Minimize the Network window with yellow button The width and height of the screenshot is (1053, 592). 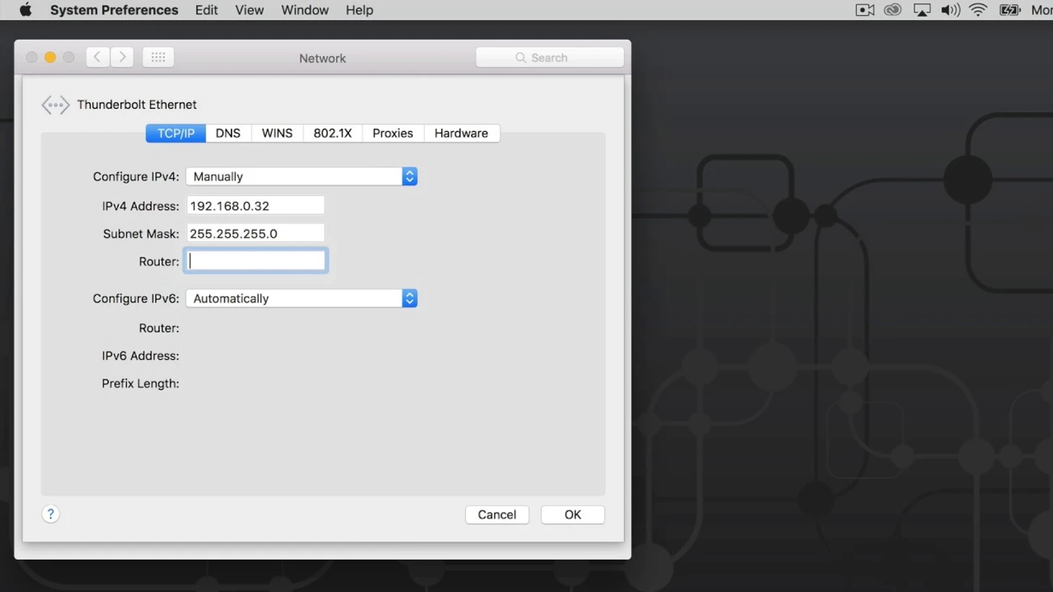[x=50, y=57]
